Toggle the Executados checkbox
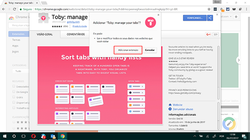This screenshot has width=250, height=140. coord(14,86)
